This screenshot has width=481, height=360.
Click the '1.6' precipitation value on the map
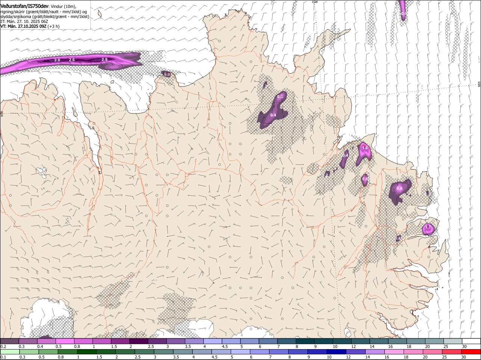365,148
